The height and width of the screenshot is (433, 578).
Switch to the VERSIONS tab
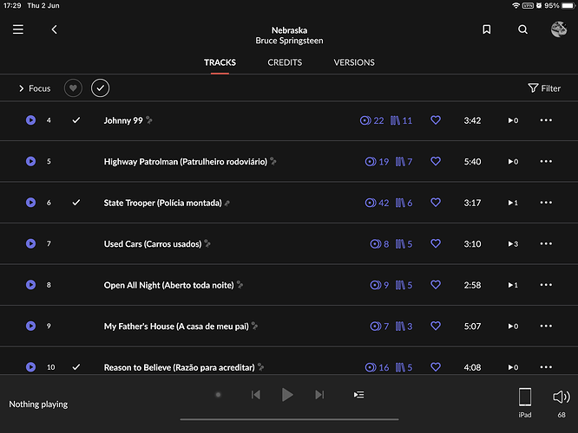[354, 62]
